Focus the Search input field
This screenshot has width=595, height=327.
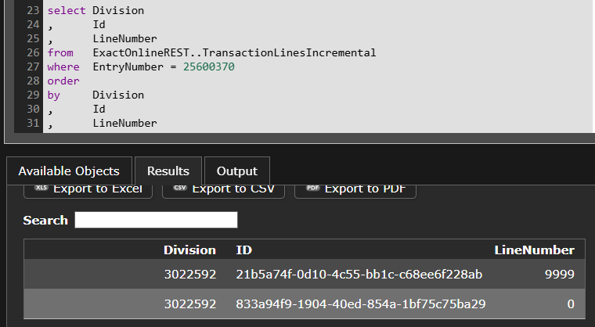[x=156, y=220]
